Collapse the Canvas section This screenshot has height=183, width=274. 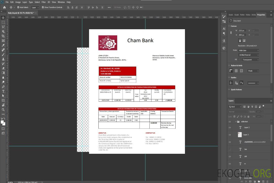click(229, 26)
